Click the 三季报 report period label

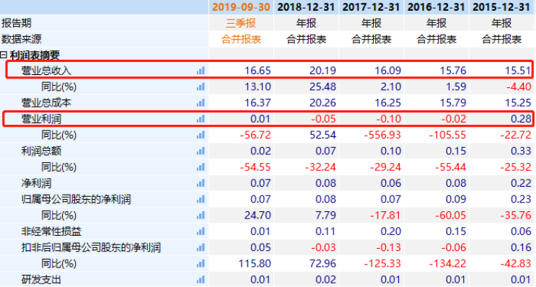(x=241, y=23)
